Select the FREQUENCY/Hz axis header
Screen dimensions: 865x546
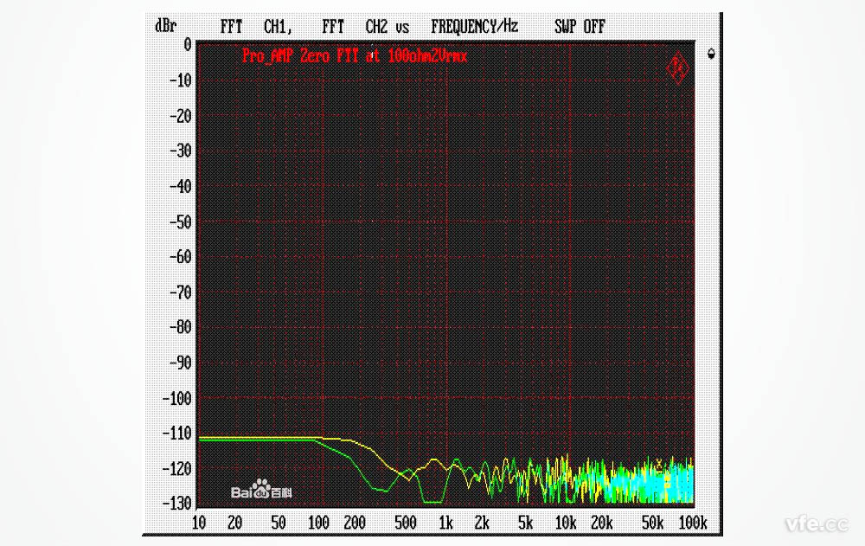tap(474, 27)
